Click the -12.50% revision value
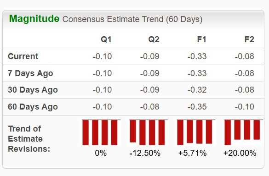 [145, 153]
